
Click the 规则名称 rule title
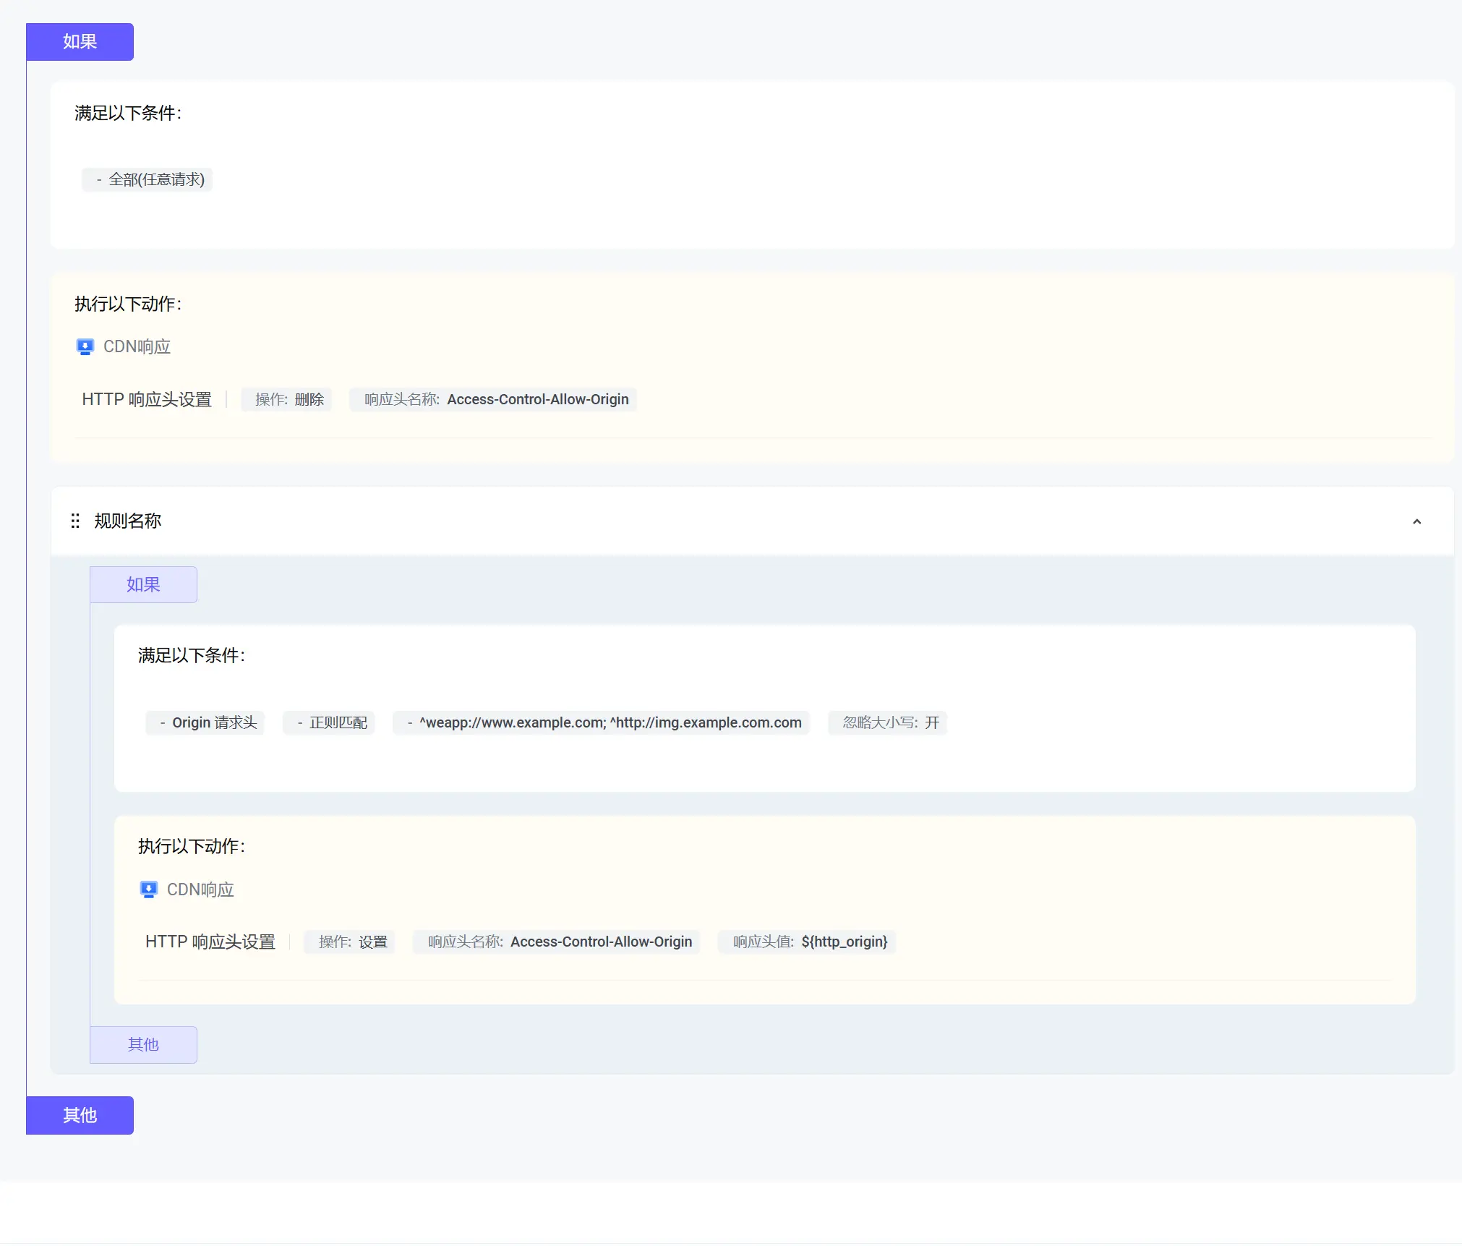[127, 521]
